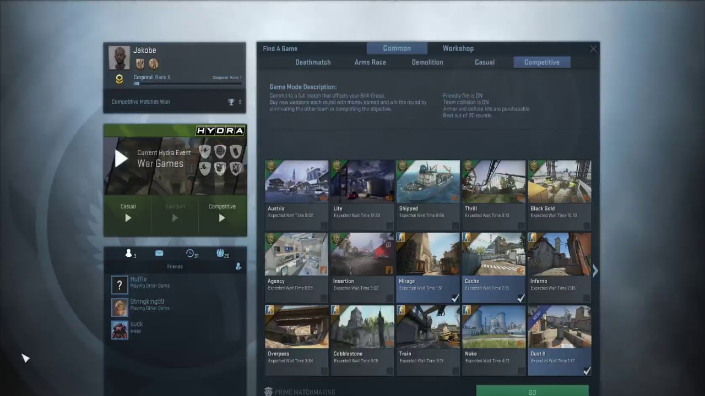Start Hydra Guardian mode play arrow
Image resolution: width=705 pixels, height=396 pixels.
175,218
